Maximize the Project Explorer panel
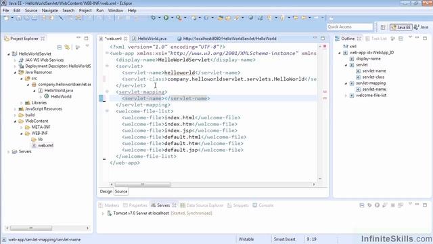 pyautogui.click(x=87, y=38)
